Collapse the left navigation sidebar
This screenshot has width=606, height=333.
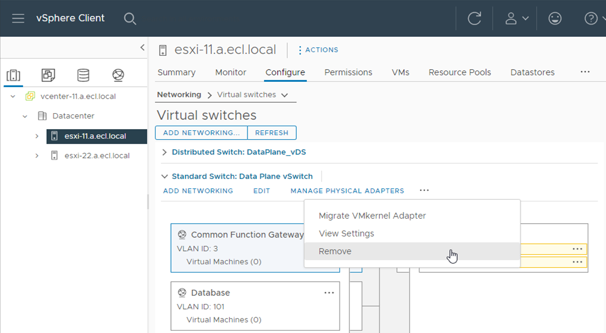click(x=142, y=47)
